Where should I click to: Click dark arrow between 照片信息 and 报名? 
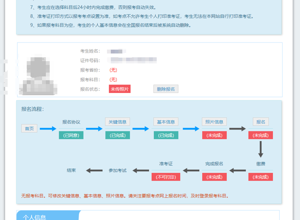tap(238, 129)
